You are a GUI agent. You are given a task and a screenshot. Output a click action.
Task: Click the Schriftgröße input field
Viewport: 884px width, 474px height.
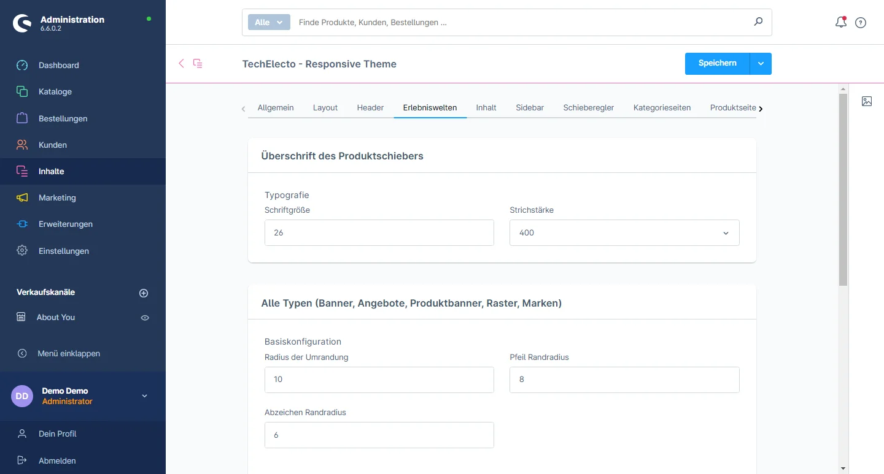click(379, 233)
